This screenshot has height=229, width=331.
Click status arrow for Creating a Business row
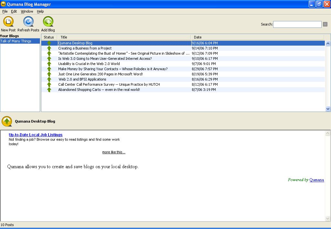[x=49, y=48]
